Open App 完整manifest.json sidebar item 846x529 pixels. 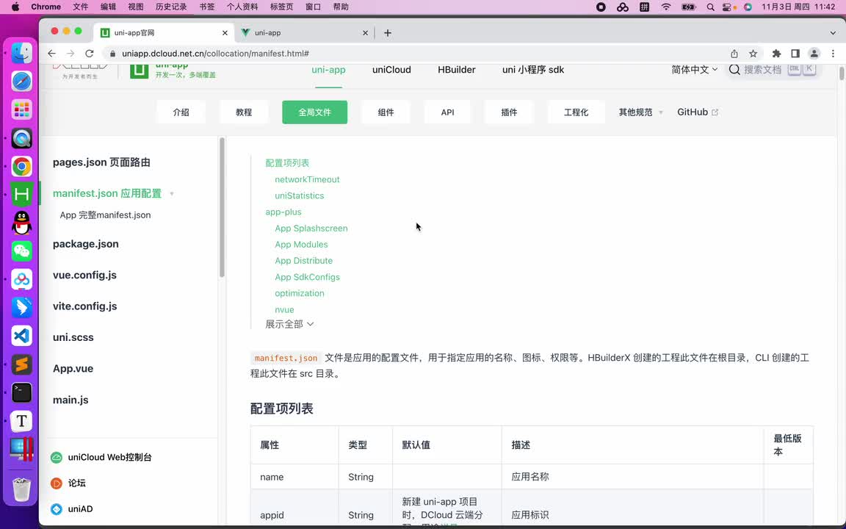pyautogui.click(x=105, y=215)
